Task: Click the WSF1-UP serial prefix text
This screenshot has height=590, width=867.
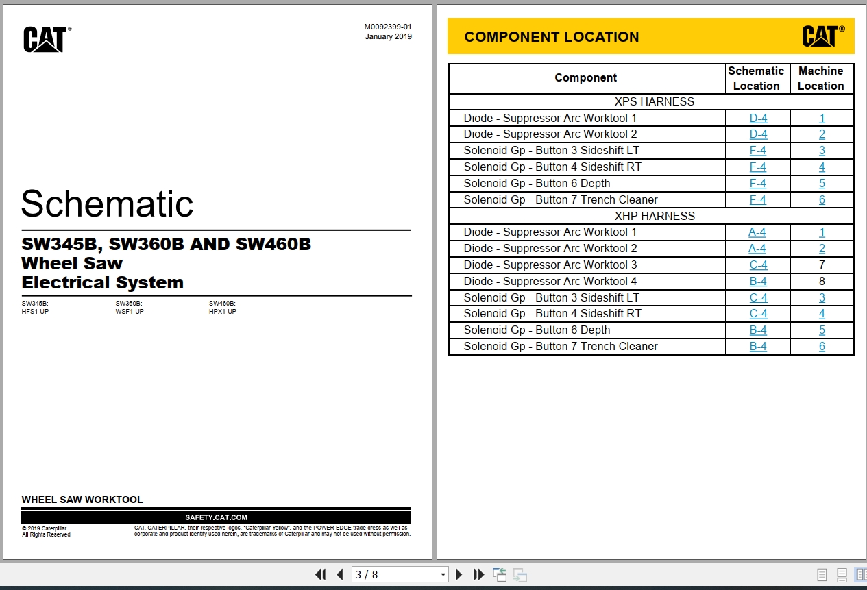Action: click(x=130, y=312)
